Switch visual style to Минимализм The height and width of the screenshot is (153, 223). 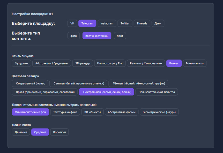pos(195,63)
